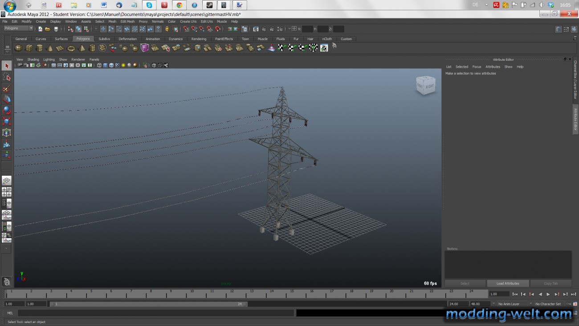Create a polygon torus from shelf
This screenshot has width=579, height=326.
[71, 48]
